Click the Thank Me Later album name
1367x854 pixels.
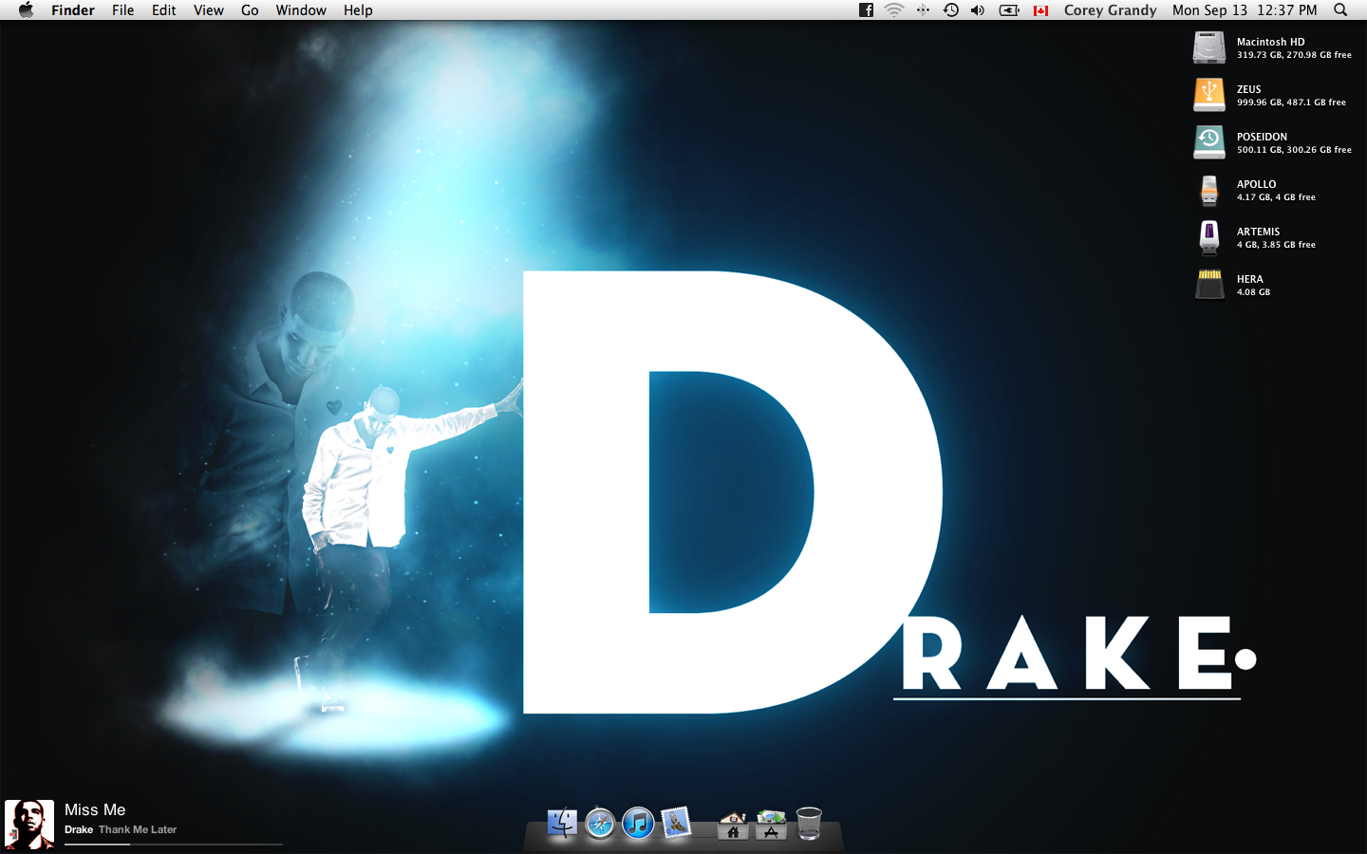[138, 829]
